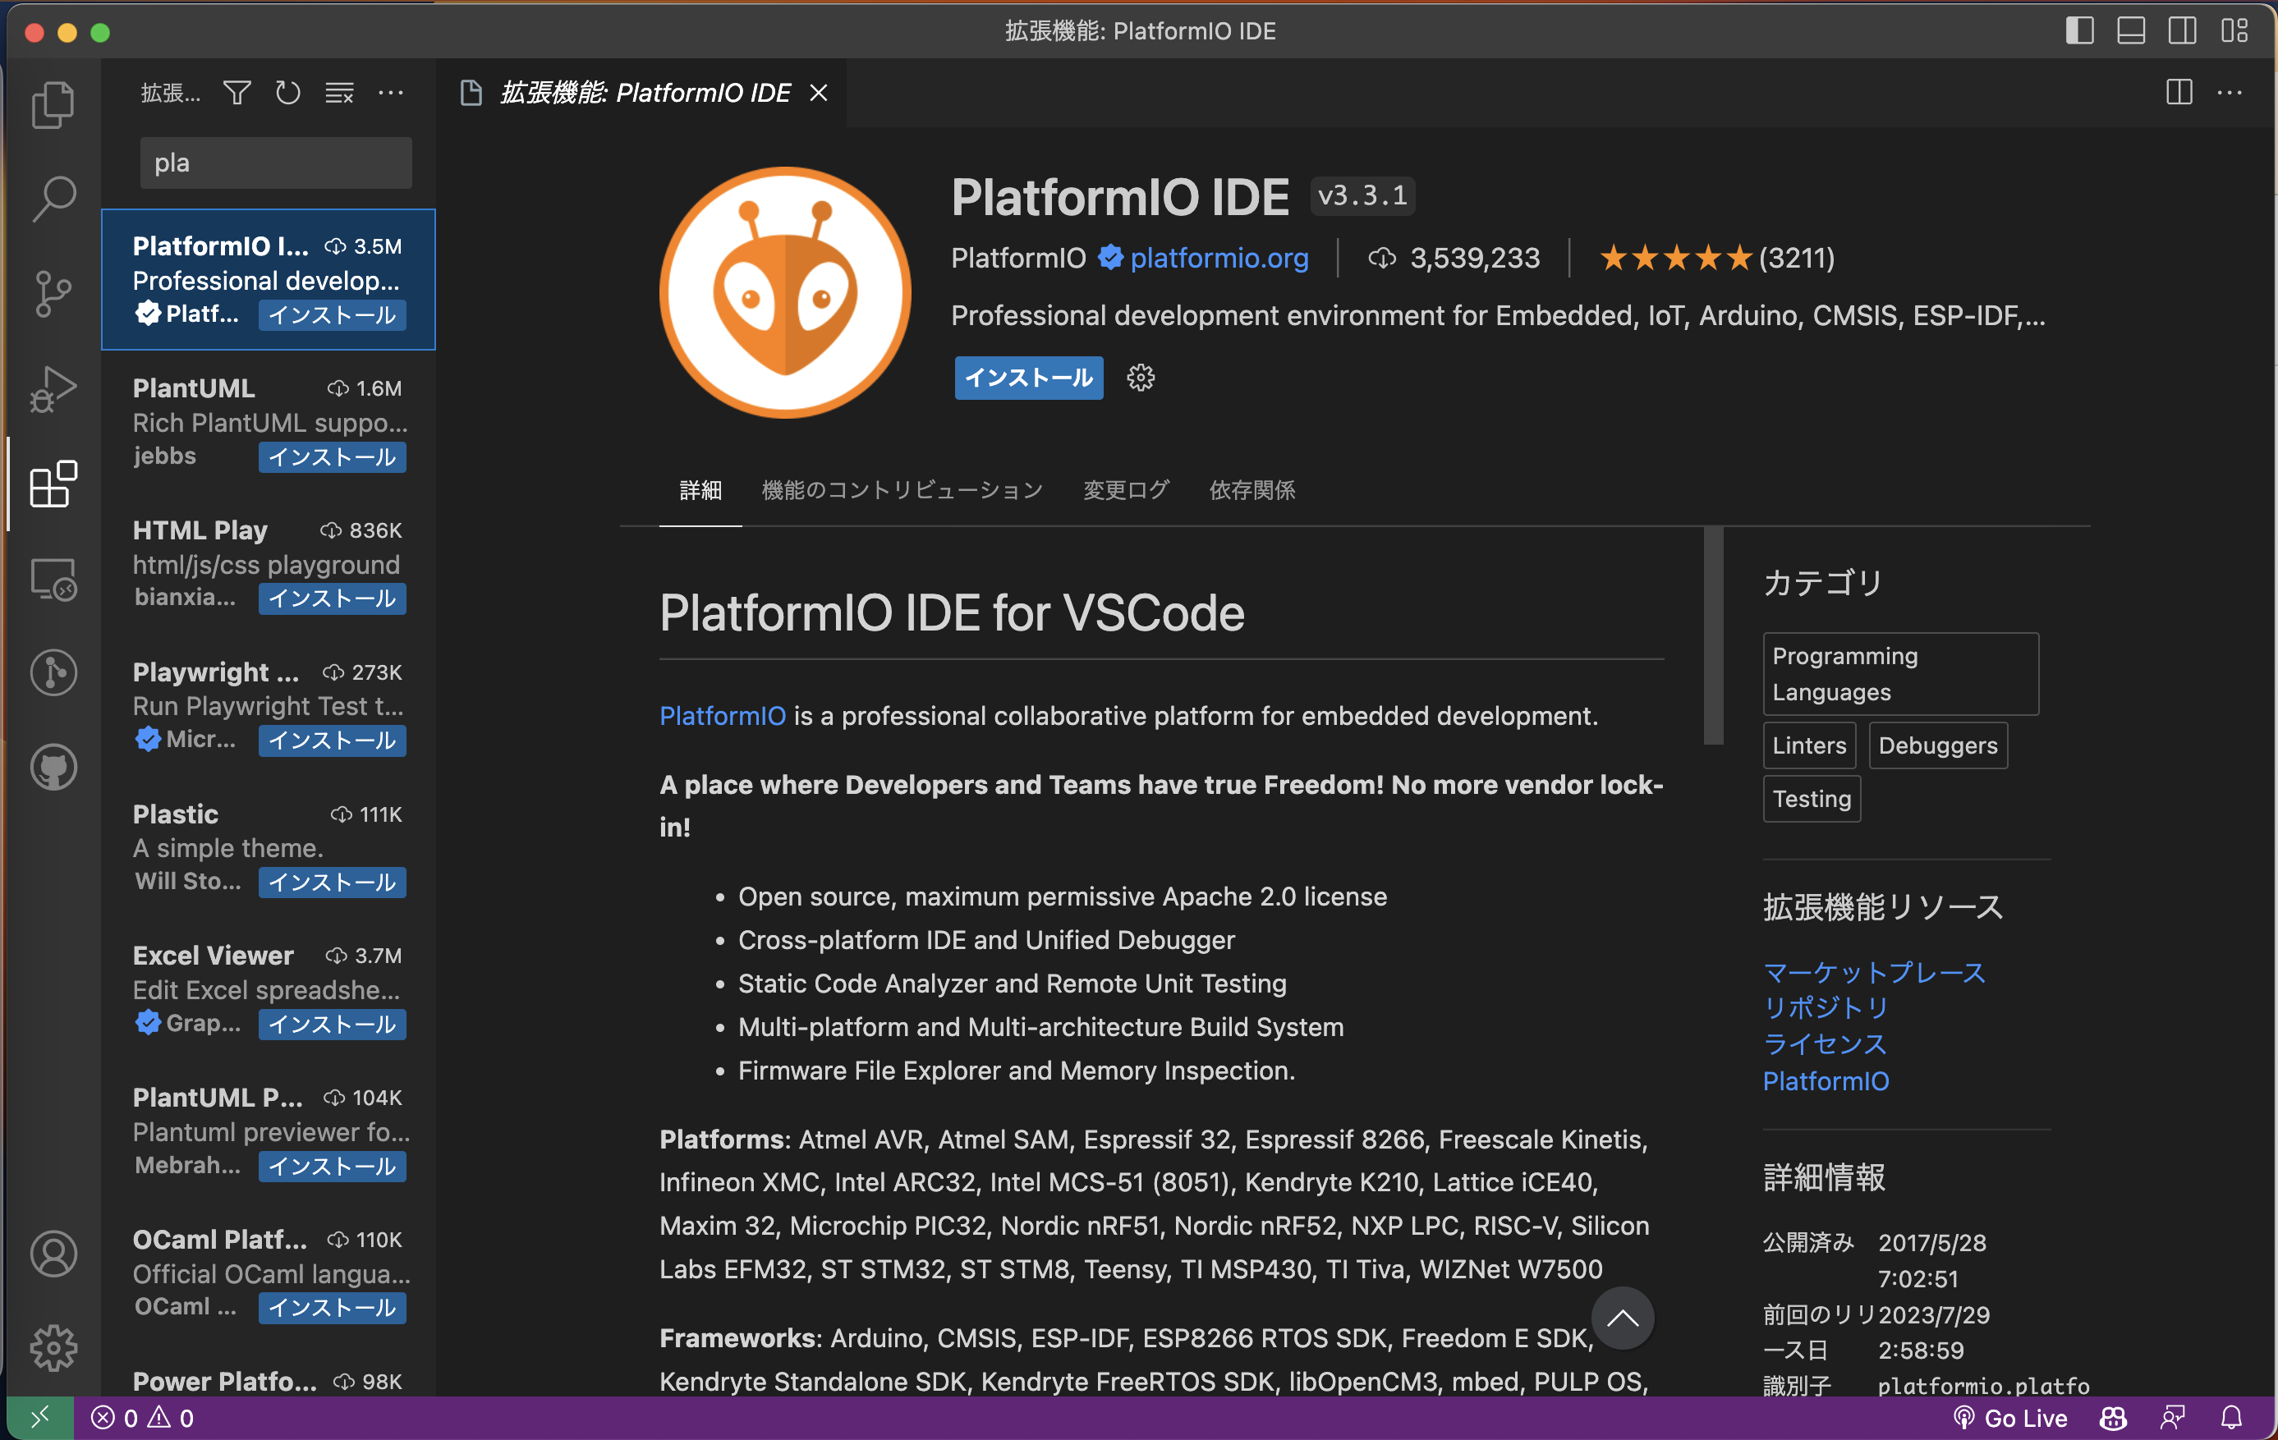Clear extension search results icon
The width and height of the screenshot is (2278, 1440).
pos(338,93)
